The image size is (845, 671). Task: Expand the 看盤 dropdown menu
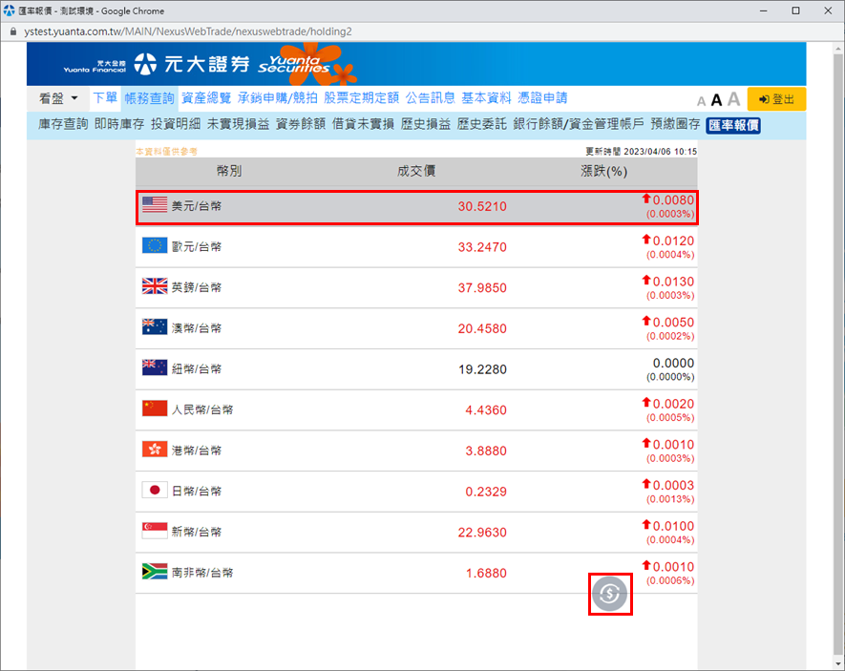point(58,98)
